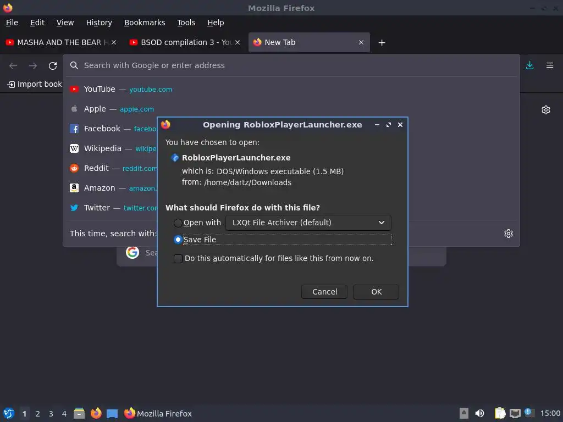Click the Facebook suggestion icon
563x422 pixels.
pyautogui.click(x=74, y=129)
